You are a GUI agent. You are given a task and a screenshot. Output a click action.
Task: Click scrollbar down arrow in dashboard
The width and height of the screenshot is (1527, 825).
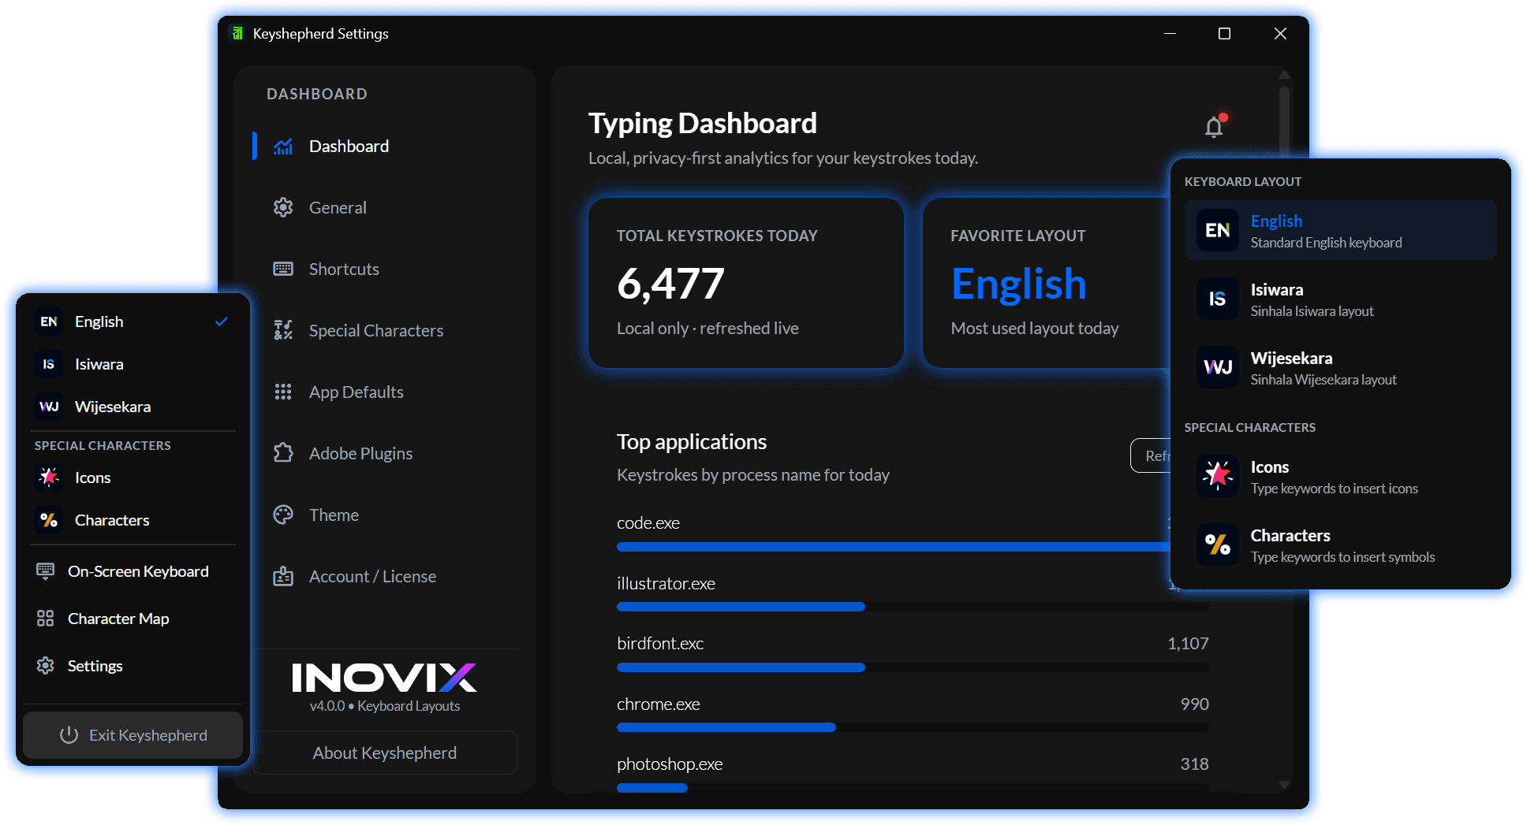1284,785
